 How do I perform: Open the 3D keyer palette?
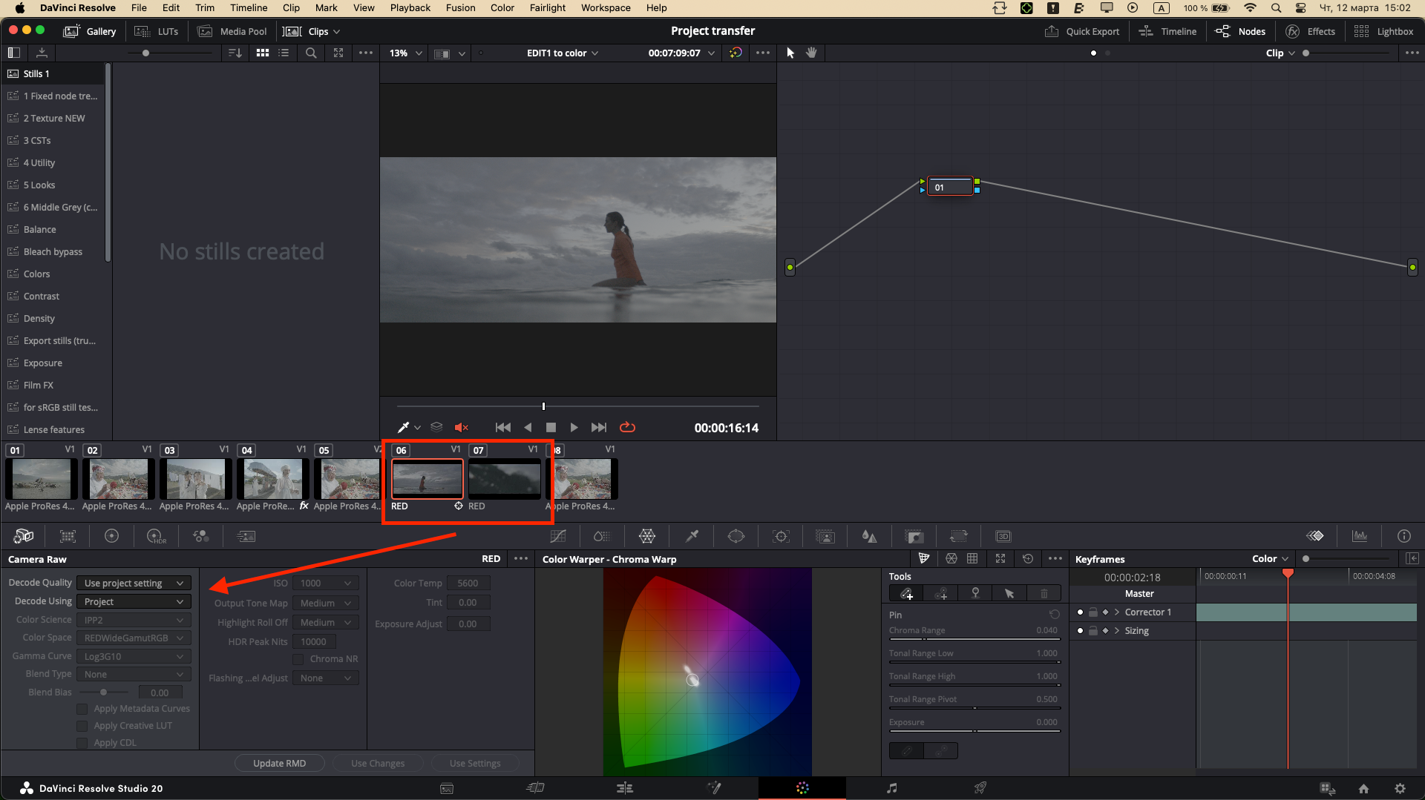click(1003, 535)
